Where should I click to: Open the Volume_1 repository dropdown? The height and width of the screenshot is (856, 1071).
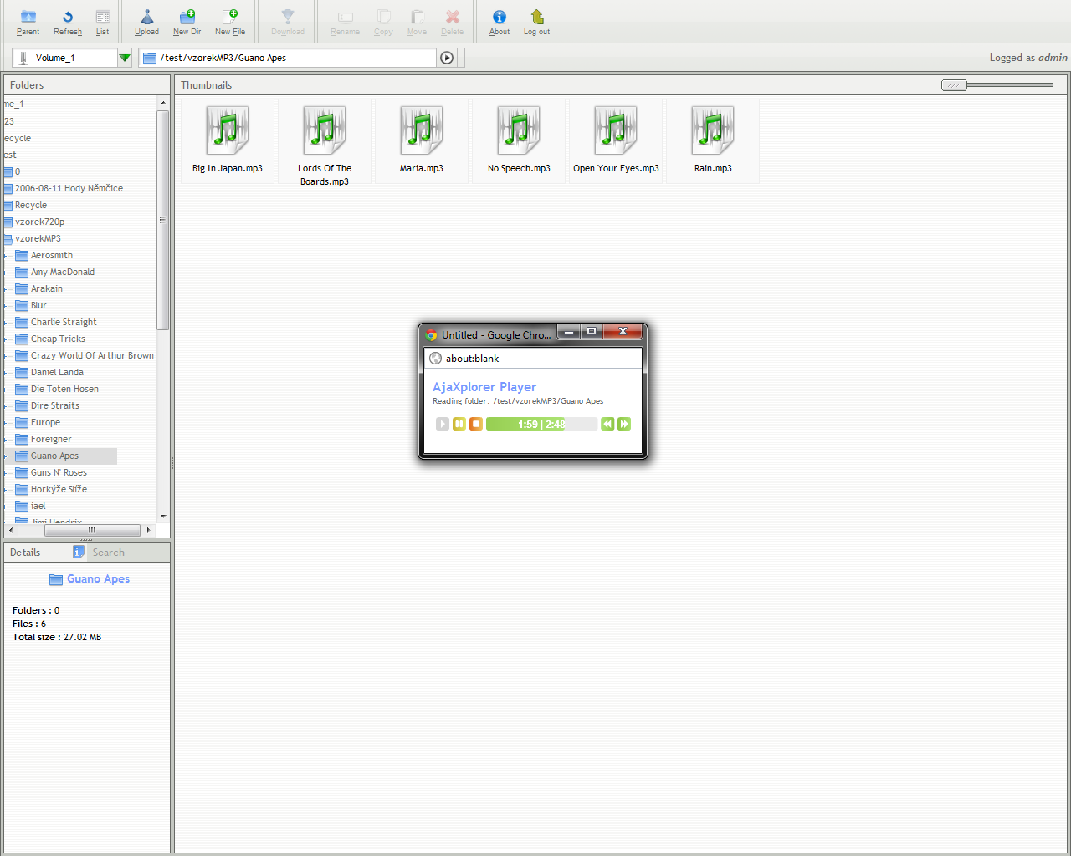click(125, 58)
